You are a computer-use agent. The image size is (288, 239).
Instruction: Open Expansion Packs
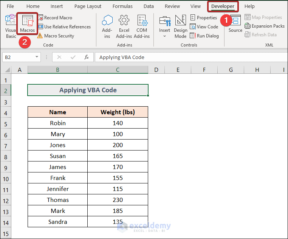pos(265,26)
